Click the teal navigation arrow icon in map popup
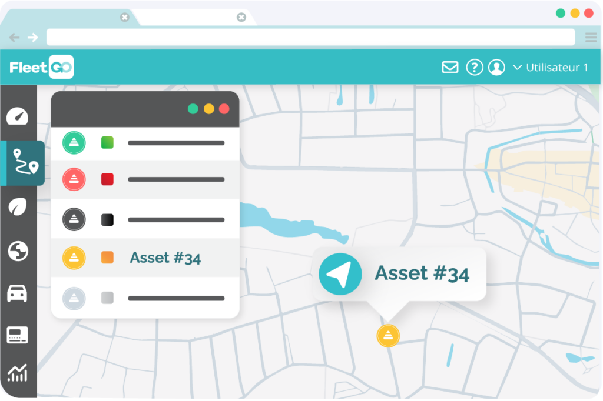 (340, 274)
